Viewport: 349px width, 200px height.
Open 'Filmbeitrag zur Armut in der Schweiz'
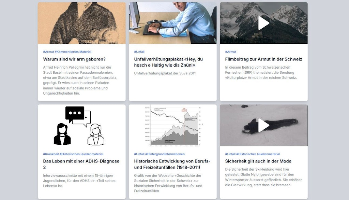(263, 59)
